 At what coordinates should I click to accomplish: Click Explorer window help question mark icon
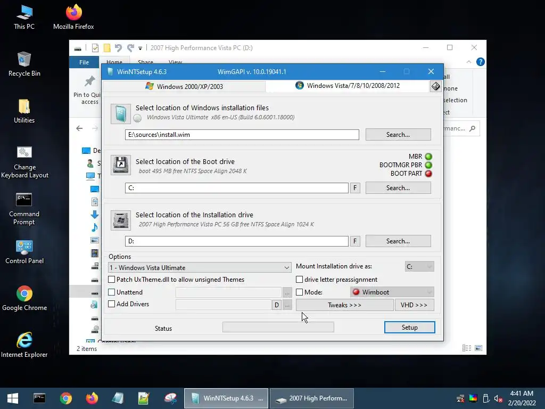click(x=481, y=62)
